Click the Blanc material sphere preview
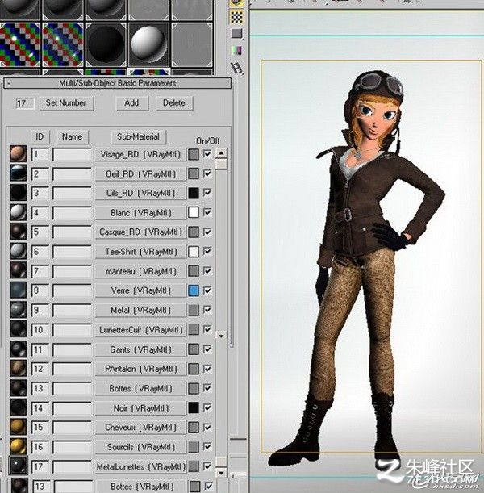The height and width of the screenshot is (493, 484). click(x=19, y=212)
